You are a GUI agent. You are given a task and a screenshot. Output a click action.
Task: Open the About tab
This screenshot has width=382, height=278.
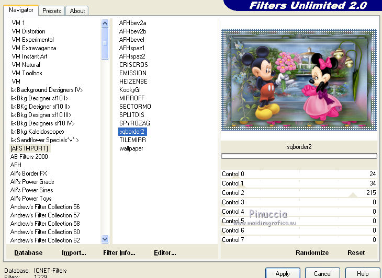pyautogui.click(x=77, y=11)
